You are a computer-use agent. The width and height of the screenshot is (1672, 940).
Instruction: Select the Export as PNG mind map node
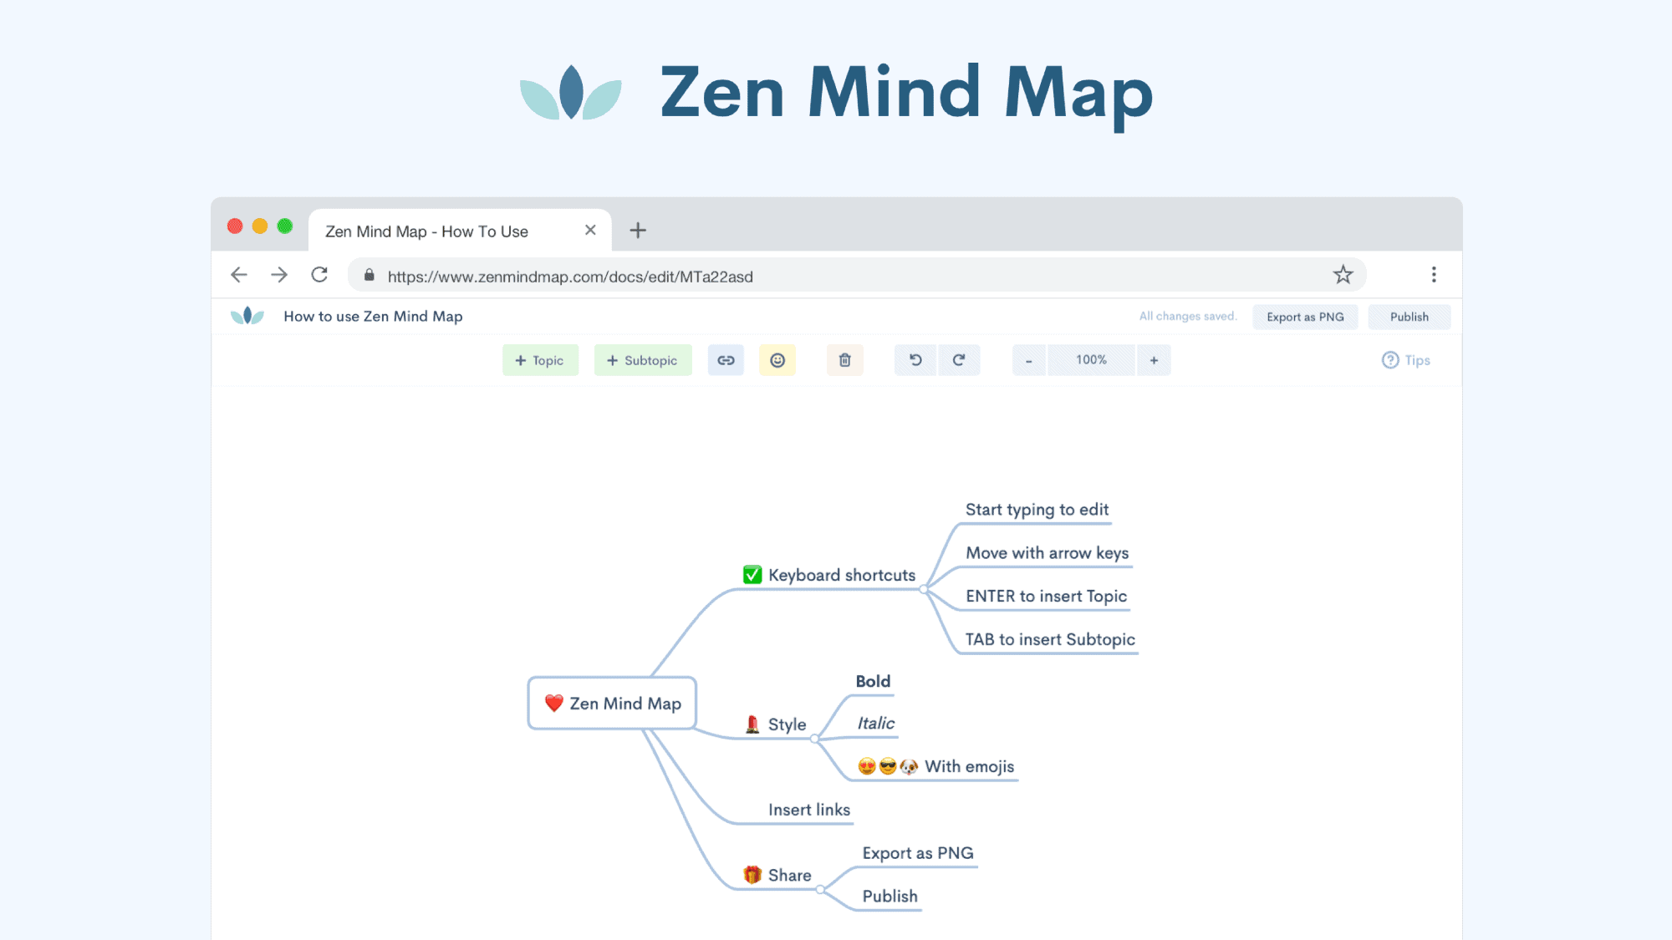tap(918, 853)
